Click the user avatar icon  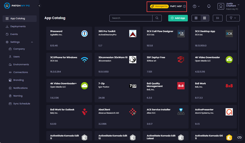tap(221, 7)
